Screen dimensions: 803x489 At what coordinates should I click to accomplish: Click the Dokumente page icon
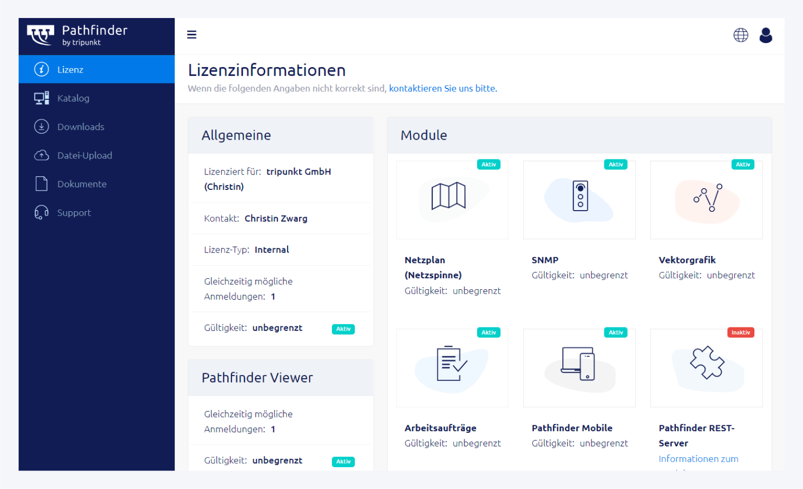tap(41, 184)
